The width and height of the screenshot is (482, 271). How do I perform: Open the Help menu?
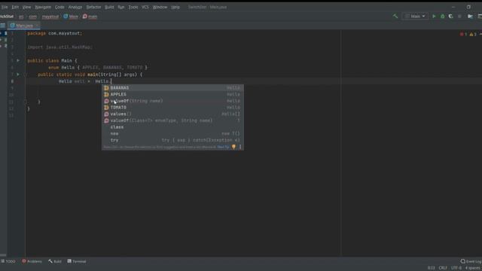coord(175,7)
